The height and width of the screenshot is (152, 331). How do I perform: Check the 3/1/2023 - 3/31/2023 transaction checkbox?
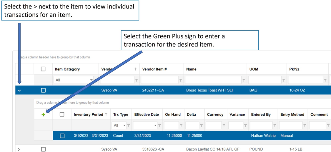coord(62,136)
